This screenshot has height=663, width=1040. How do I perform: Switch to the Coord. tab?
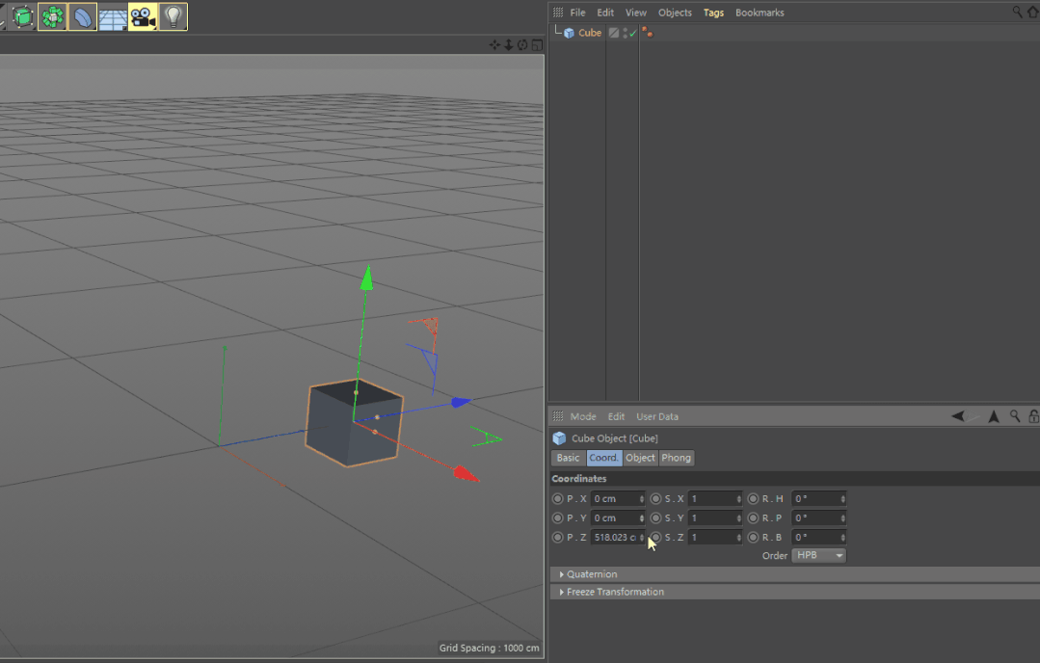[603, 458]
